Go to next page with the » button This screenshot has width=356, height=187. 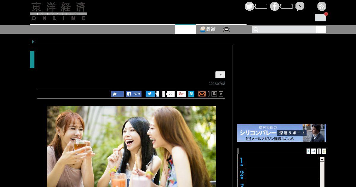(x=220, y=75)
